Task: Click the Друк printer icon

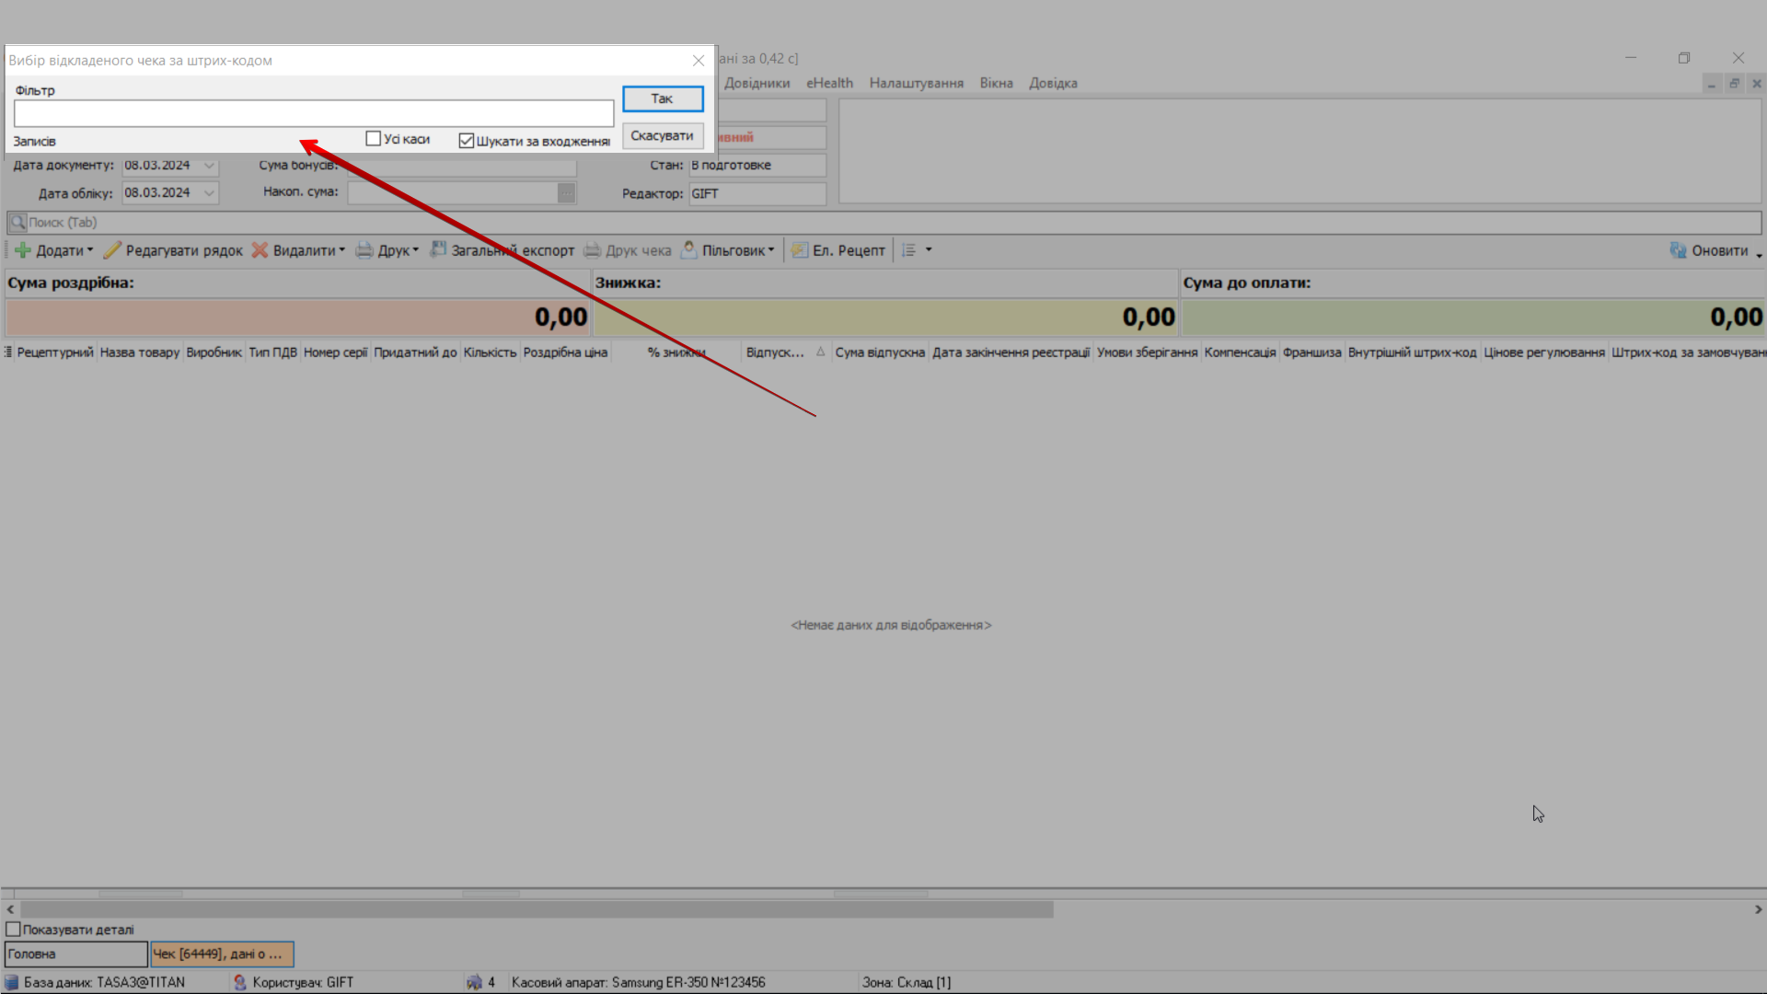Action: pos(364,250)
